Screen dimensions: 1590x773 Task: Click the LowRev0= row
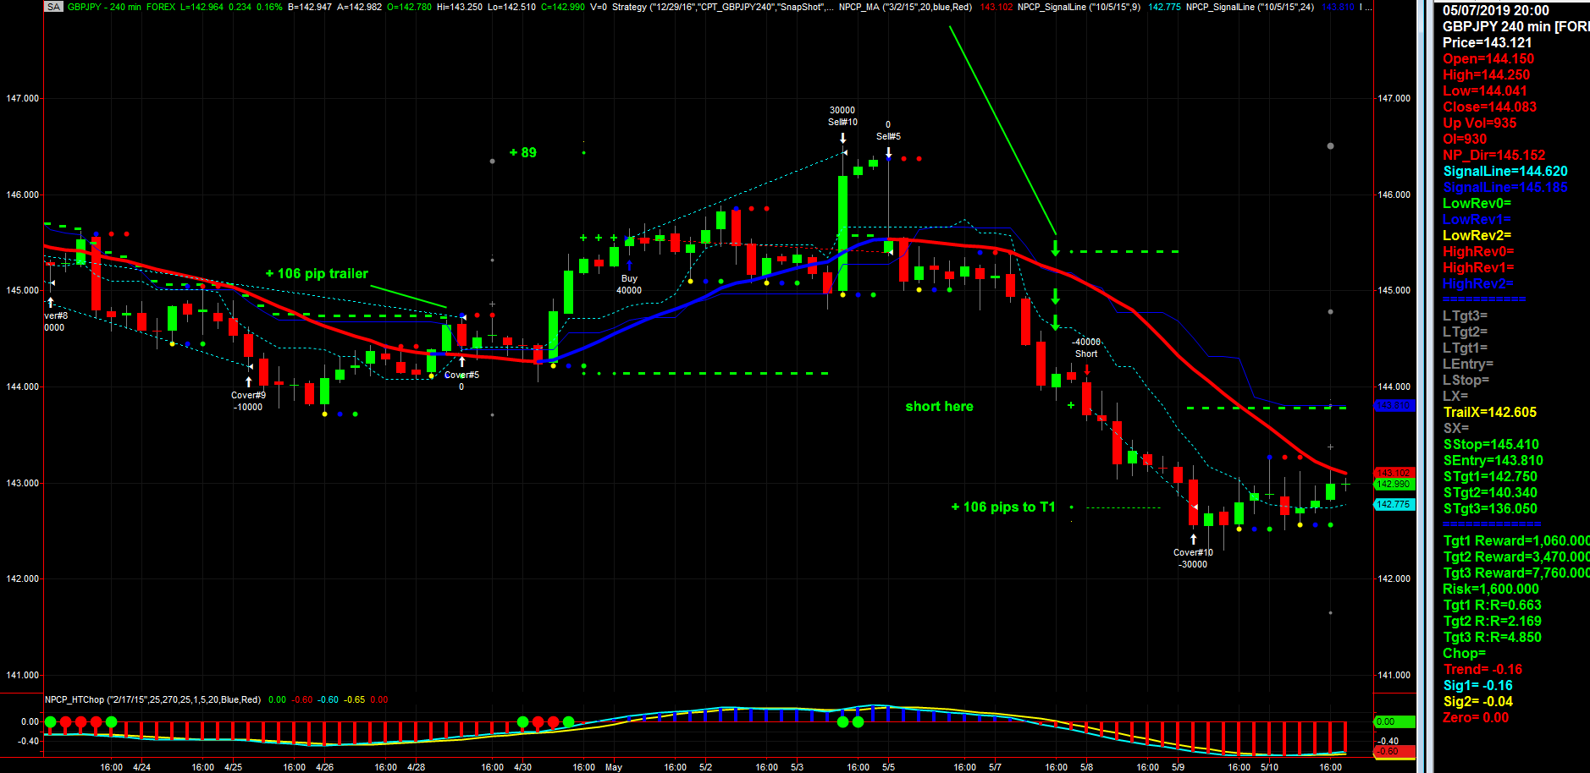tap(1477, 203)
